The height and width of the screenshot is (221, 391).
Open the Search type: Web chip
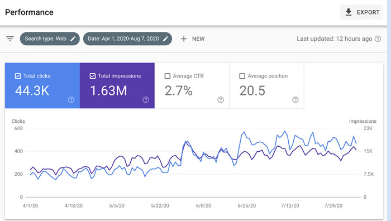(50, 39)
